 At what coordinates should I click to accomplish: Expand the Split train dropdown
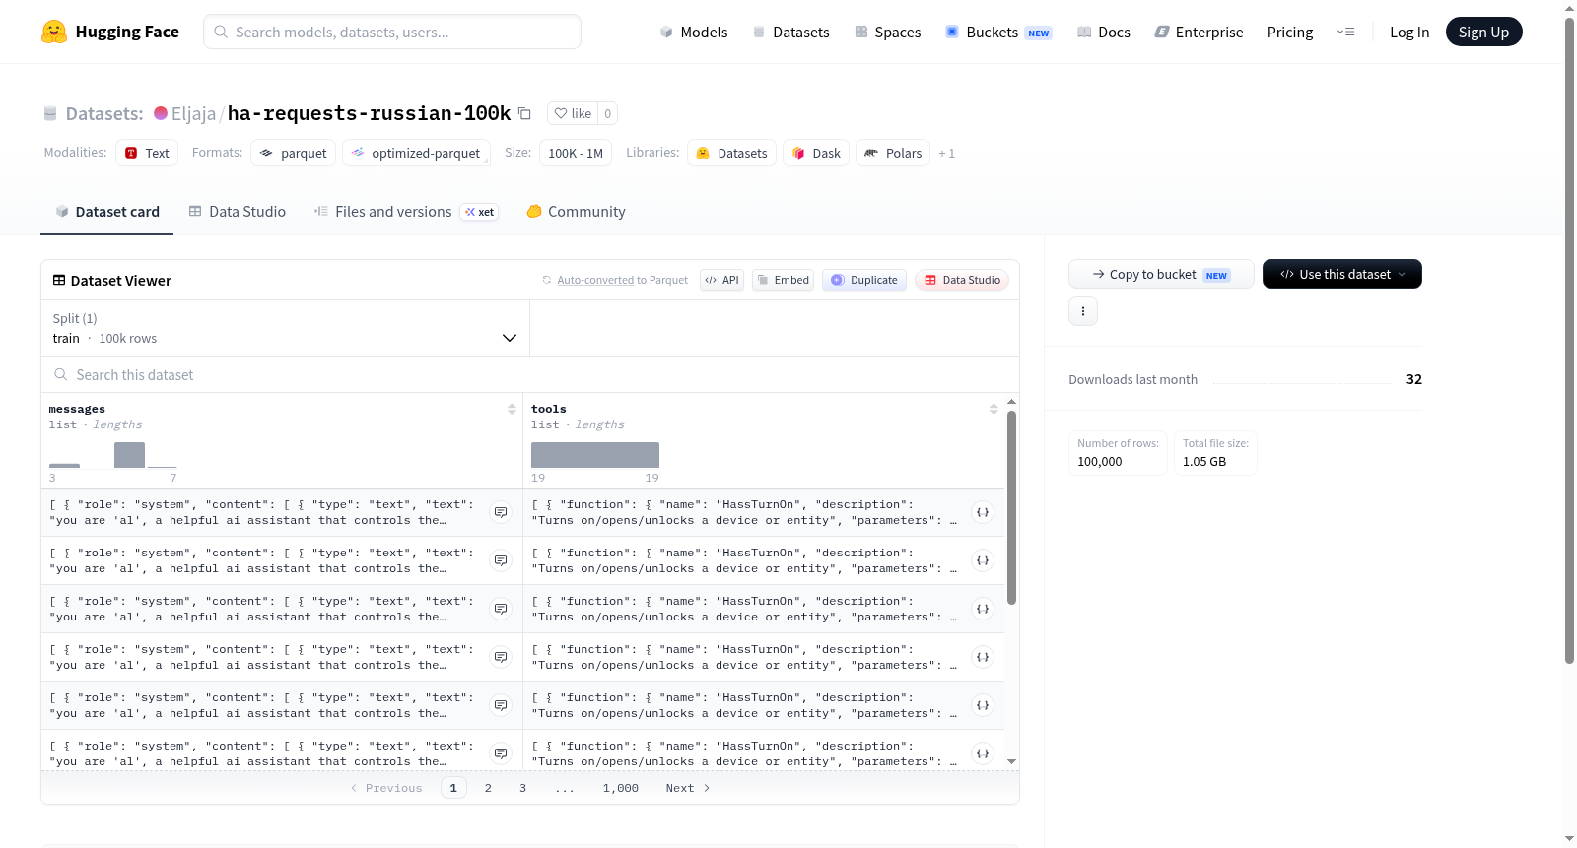(285, 328)
